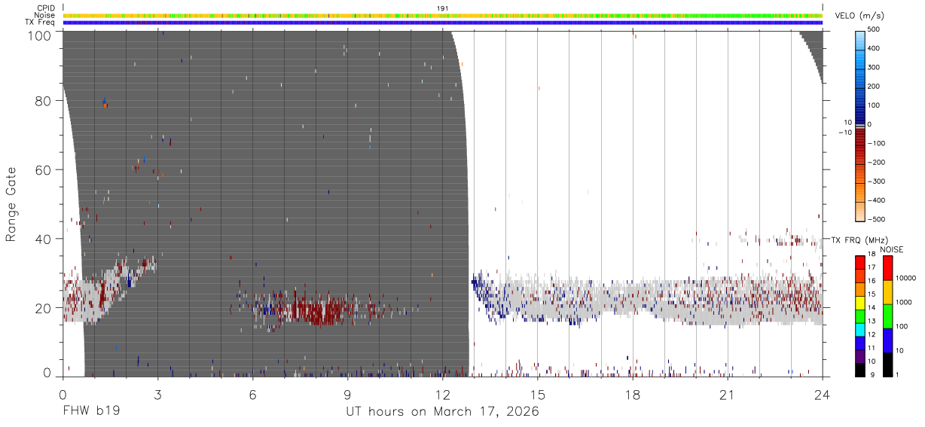This screenshot has width=925, height=427.
Task: Select UT hour tick label 15 on time axis
Action: [x=538, y=394]
